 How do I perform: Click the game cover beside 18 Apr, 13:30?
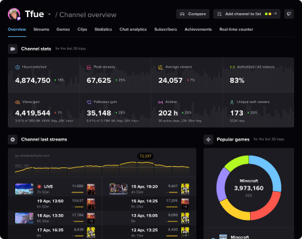click(x=91, y=218)
